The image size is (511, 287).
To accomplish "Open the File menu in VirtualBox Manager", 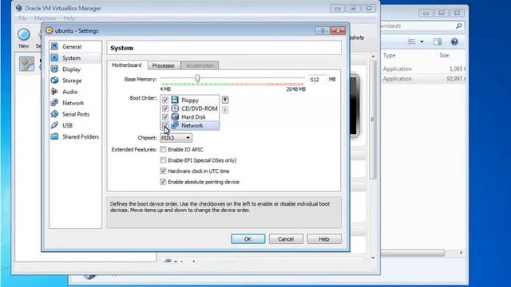I will click(23, 18).
